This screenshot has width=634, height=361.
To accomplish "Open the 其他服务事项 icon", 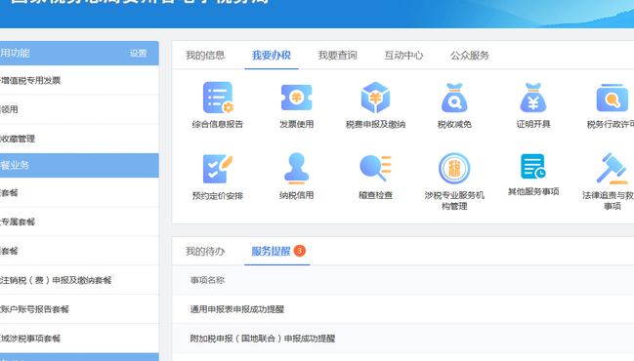I will (x=533, y=166).
